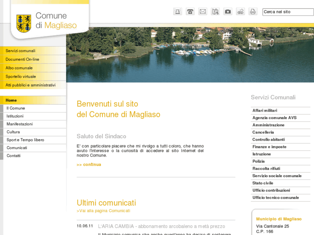Focus the 'Cerca nel sito' search field
Viewport: 314px width, 235px height.
point(288,12)
